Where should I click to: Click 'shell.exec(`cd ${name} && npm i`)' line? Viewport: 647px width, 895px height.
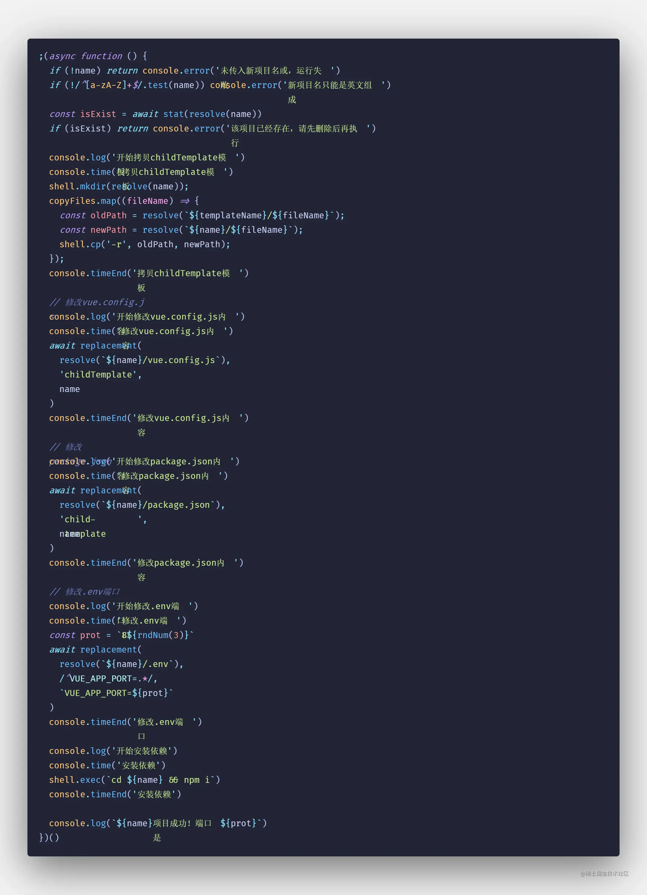134,780
